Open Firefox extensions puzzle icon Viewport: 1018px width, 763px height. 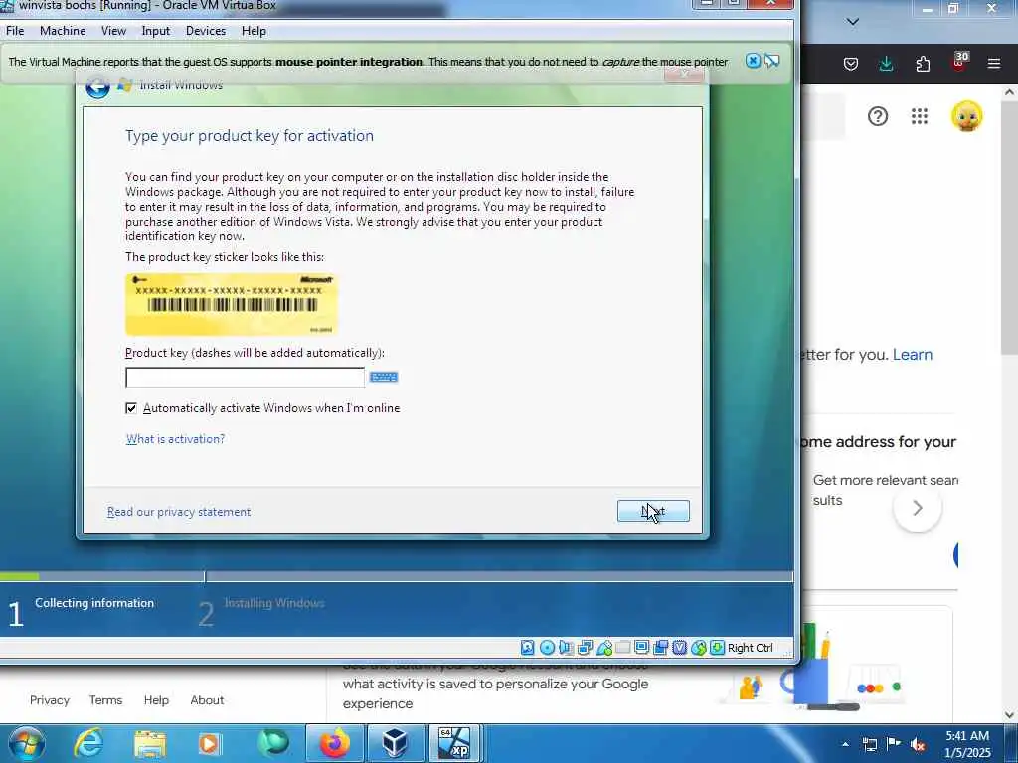tap(923, 64)
